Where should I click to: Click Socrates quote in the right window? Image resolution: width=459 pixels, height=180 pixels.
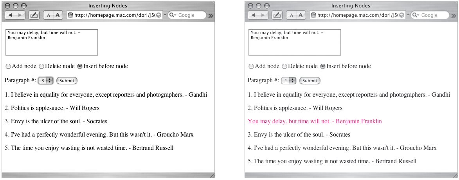coord(299,135)
